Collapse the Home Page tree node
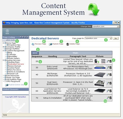This screenshot has width=123, height=119. [x=3, y=43]
